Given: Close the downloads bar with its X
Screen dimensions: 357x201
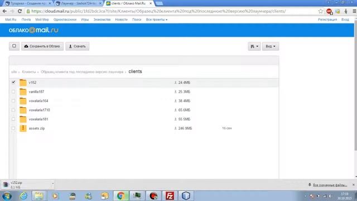Looking at the screenshot, I should coord(353,185).
